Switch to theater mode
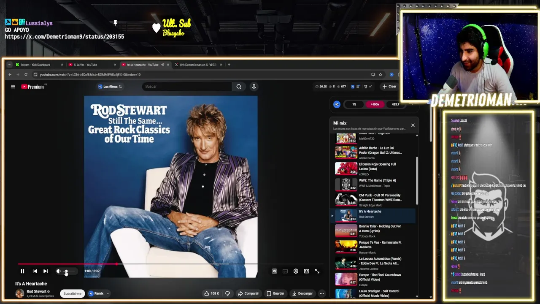 (307, 271)
